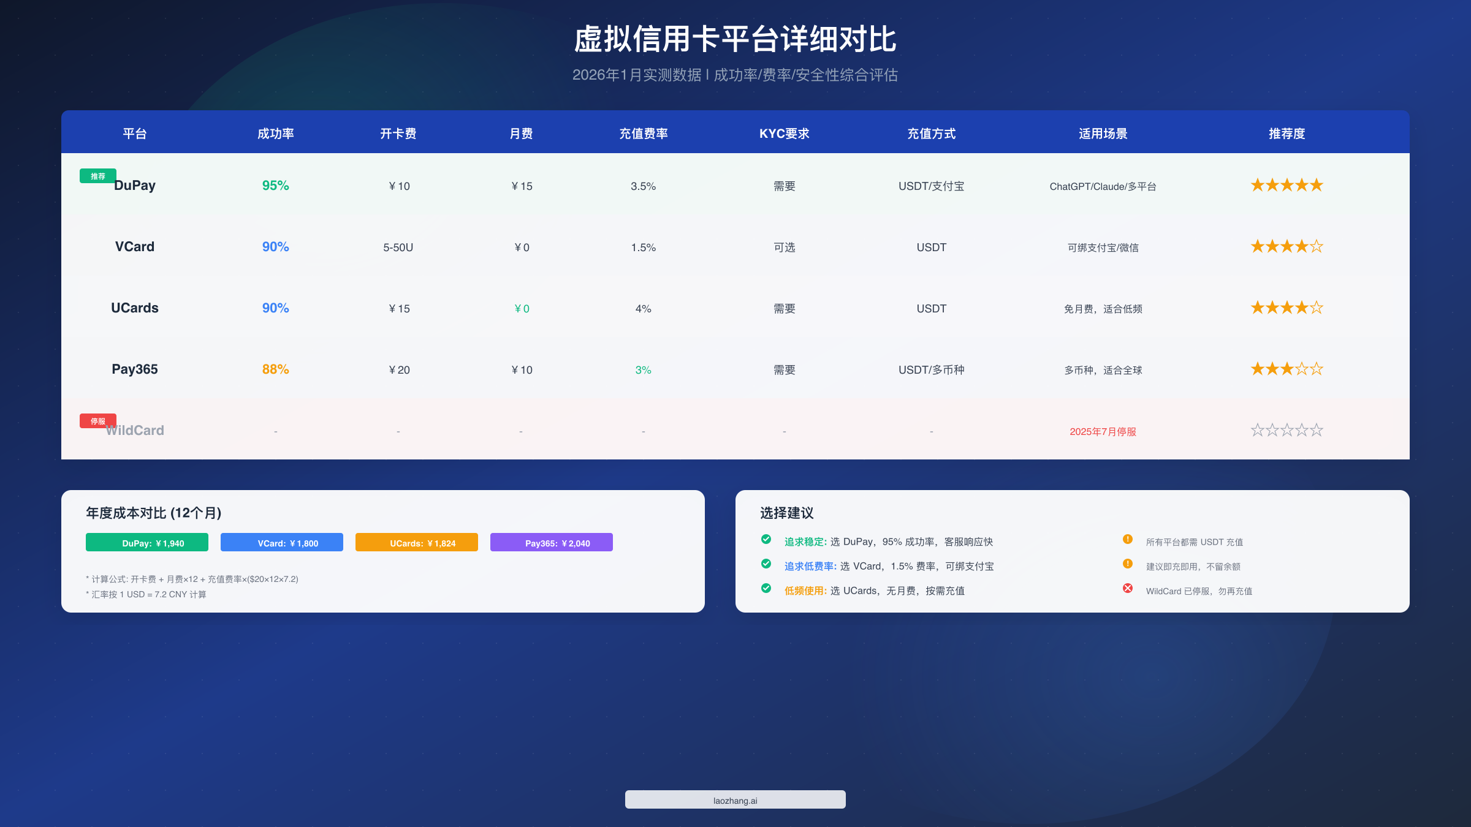Select the 成功率 column header
The image size is (1471, 827).
[275, 133]
